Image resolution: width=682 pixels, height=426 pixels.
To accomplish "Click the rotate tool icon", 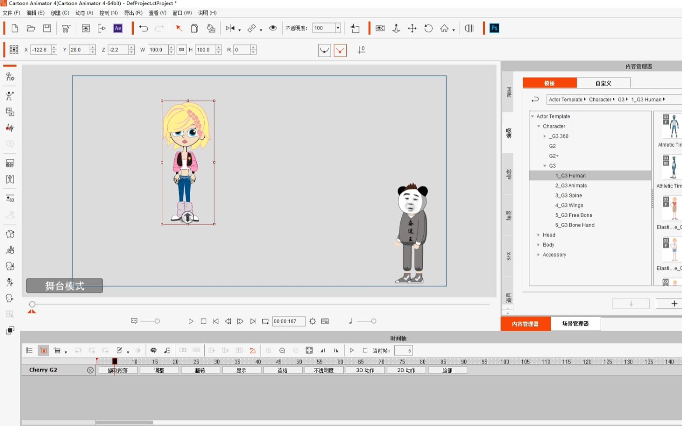I will pos(428,28).
